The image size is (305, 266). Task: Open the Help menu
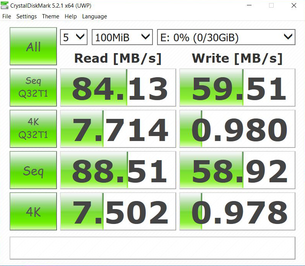(x=71, y=16)
